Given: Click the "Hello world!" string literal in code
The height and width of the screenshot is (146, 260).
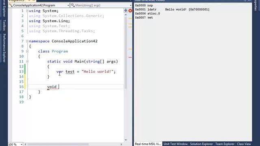Looking at the screenshot, I should click(x=97, y=71).
